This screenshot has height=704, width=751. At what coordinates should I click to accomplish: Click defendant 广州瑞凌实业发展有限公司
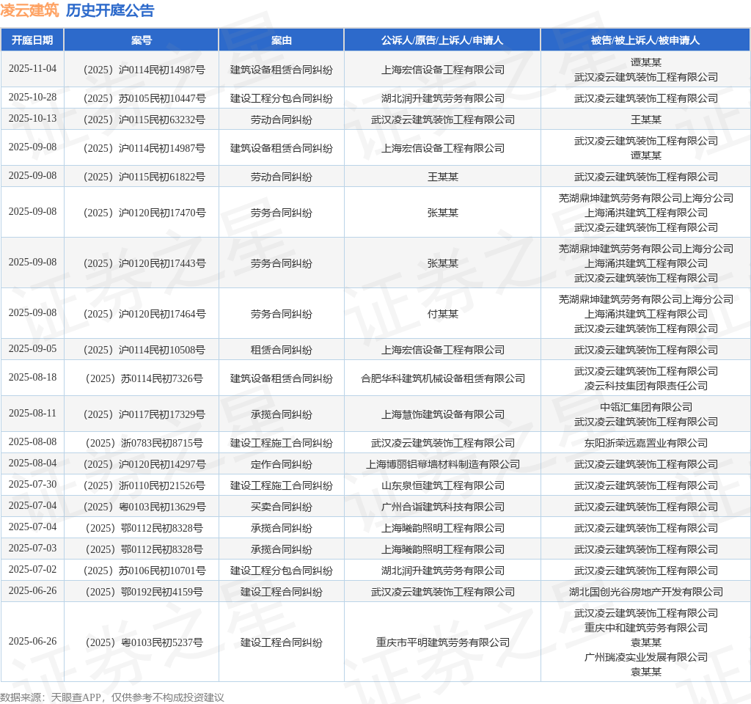(645, 657)
